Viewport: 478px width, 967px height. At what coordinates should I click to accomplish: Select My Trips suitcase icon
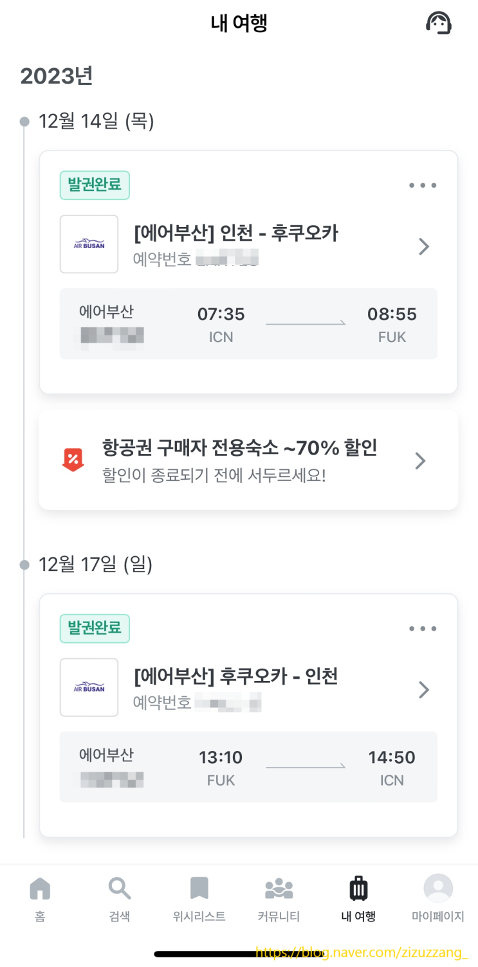(x=358, y=889)
